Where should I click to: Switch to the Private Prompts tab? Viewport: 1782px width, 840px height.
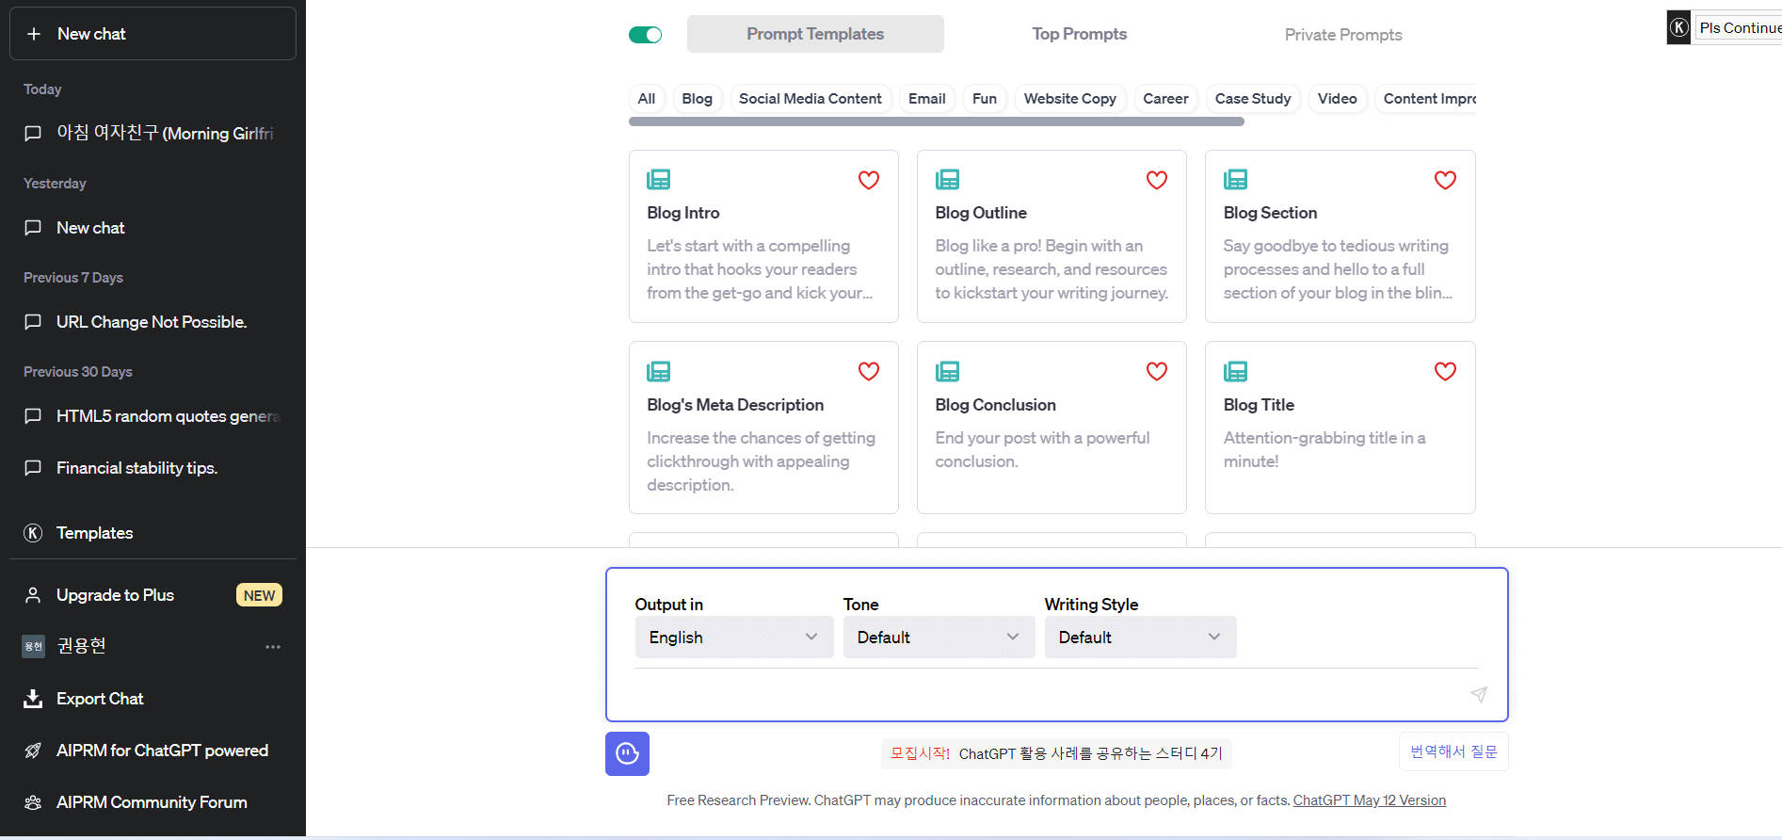pyautogui.click(x=1343, y=35)
